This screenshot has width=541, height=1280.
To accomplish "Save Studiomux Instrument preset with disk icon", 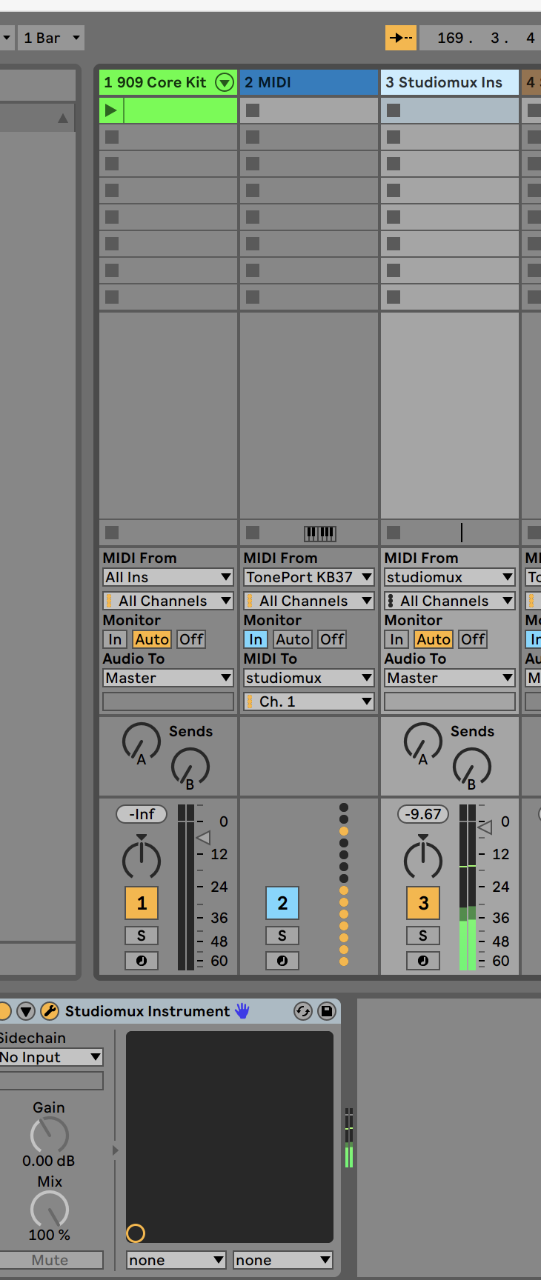I will pyautogui.click(x=327, y=1011).
